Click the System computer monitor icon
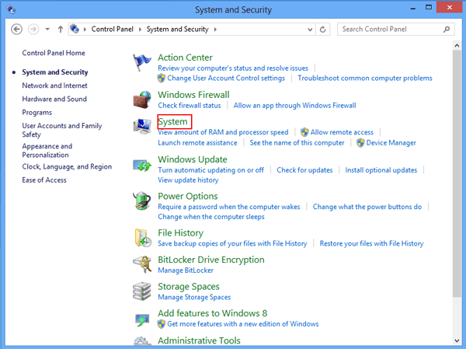The height and width of the screenshot is (349, 466). pyautogui.click(x=142, y=126)
